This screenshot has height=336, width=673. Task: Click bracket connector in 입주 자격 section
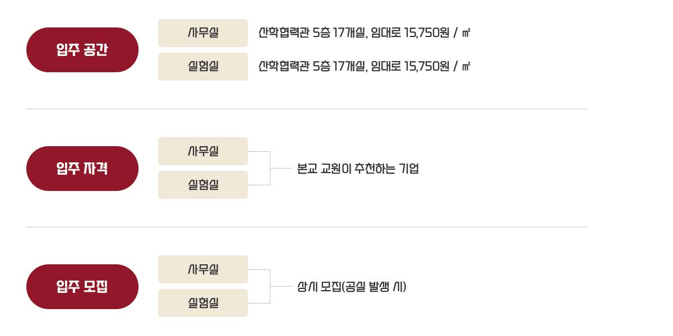270,168
